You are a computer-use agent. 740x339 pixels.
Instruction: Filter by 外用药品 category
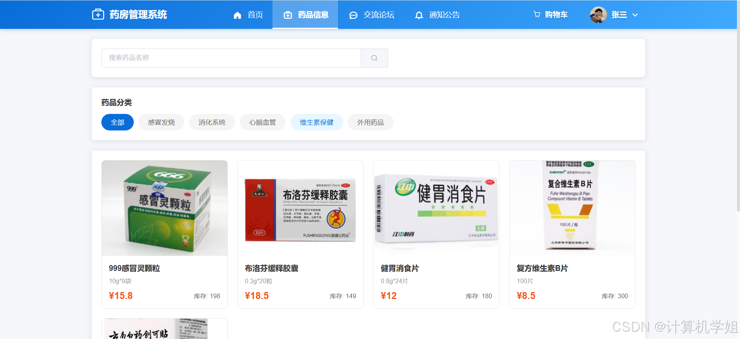pyautogui.click(x=370, y=122)
